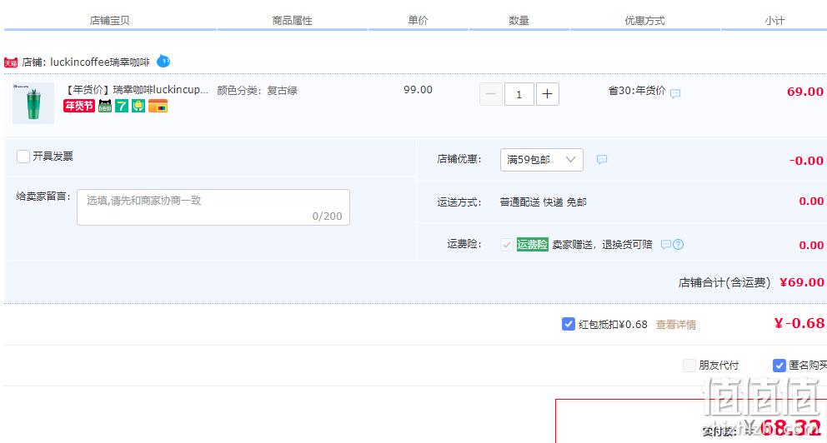
Task: Open comment bubble beside 满59包邮 dropdown
Action: [x=602, y=160]
